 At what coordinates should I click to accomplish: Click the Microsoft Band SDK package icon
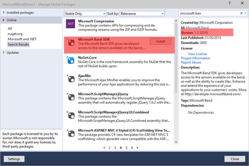click(71, 42)
